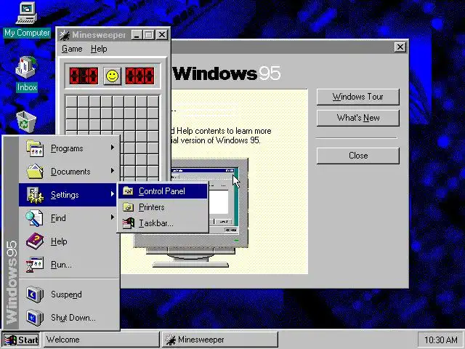Select Printers from Settings submenu
The image size is (465, 349).
163,206
